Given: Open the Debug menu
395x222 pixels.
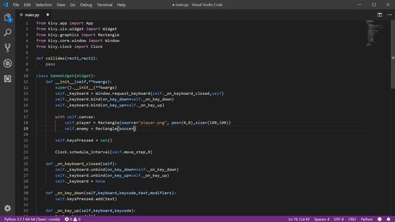Looking at the screenshot, I should coord(86,5).
